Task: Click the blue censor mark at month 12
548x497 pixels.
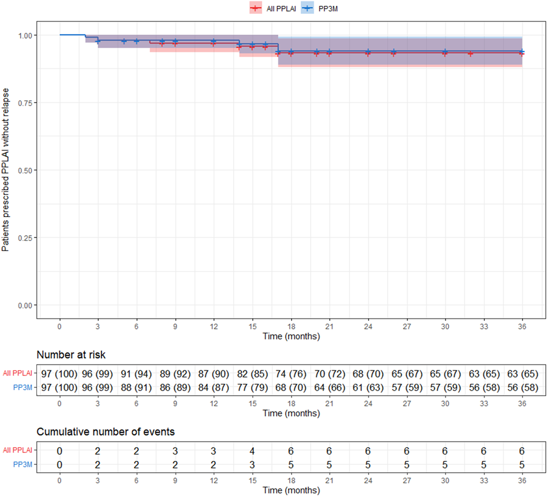Action: click(214, 41)
